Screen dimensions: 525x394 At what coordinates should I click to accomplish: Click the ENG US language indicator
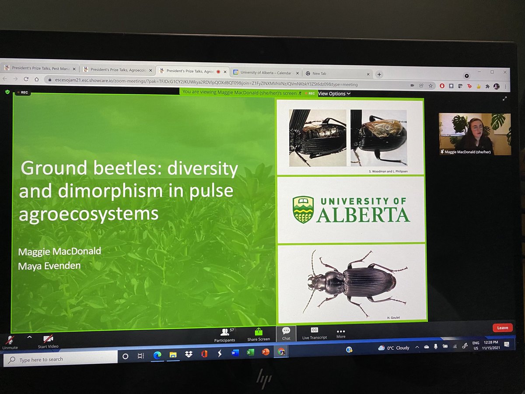[x=475, y=345]
